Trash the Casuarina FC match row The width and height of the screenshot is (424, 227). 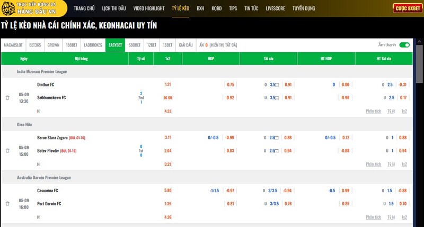click(x=7, y=204)
